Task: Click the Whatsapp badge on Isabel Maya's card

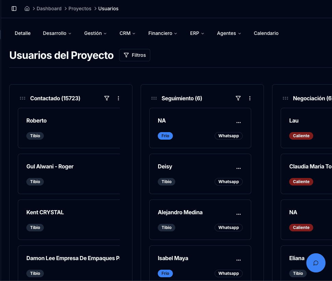Action: pyautogui.click(x=228, y=273)
